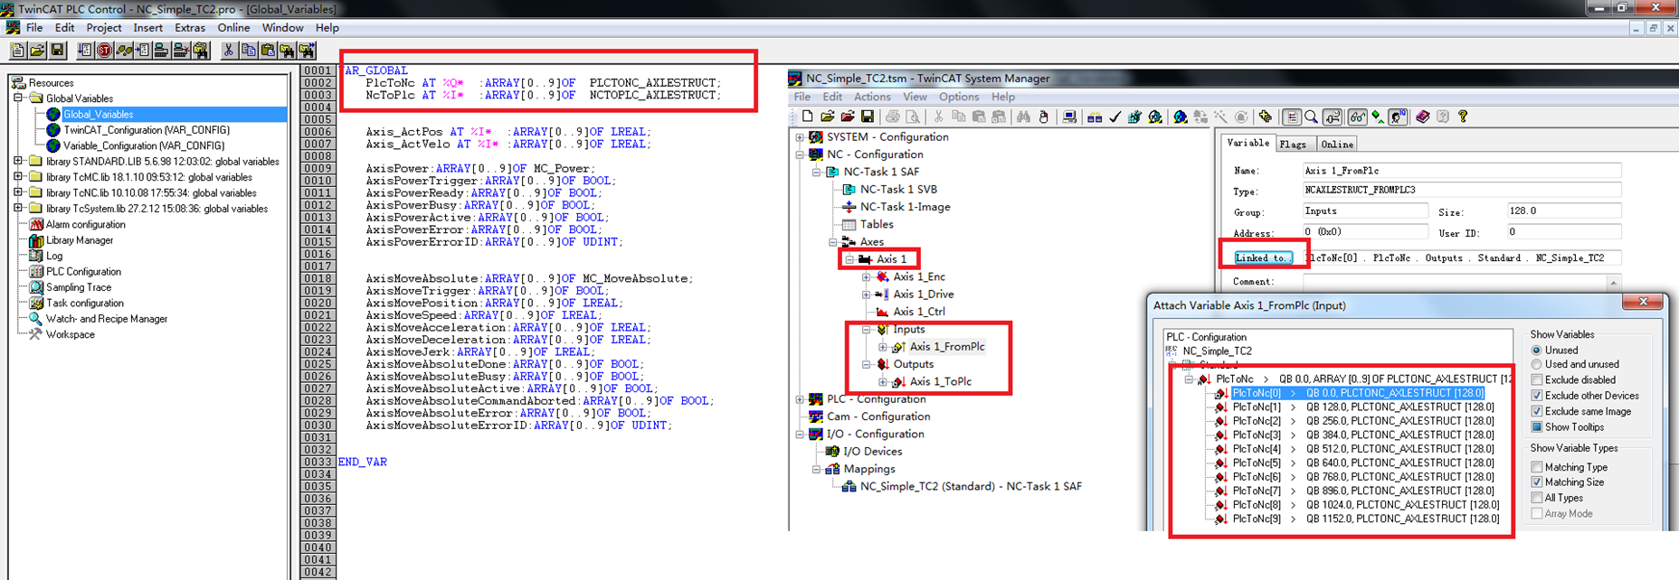Click Copy icon in PLC Control toolbar
Viewport: 1679px width, 580px height.
249,51
